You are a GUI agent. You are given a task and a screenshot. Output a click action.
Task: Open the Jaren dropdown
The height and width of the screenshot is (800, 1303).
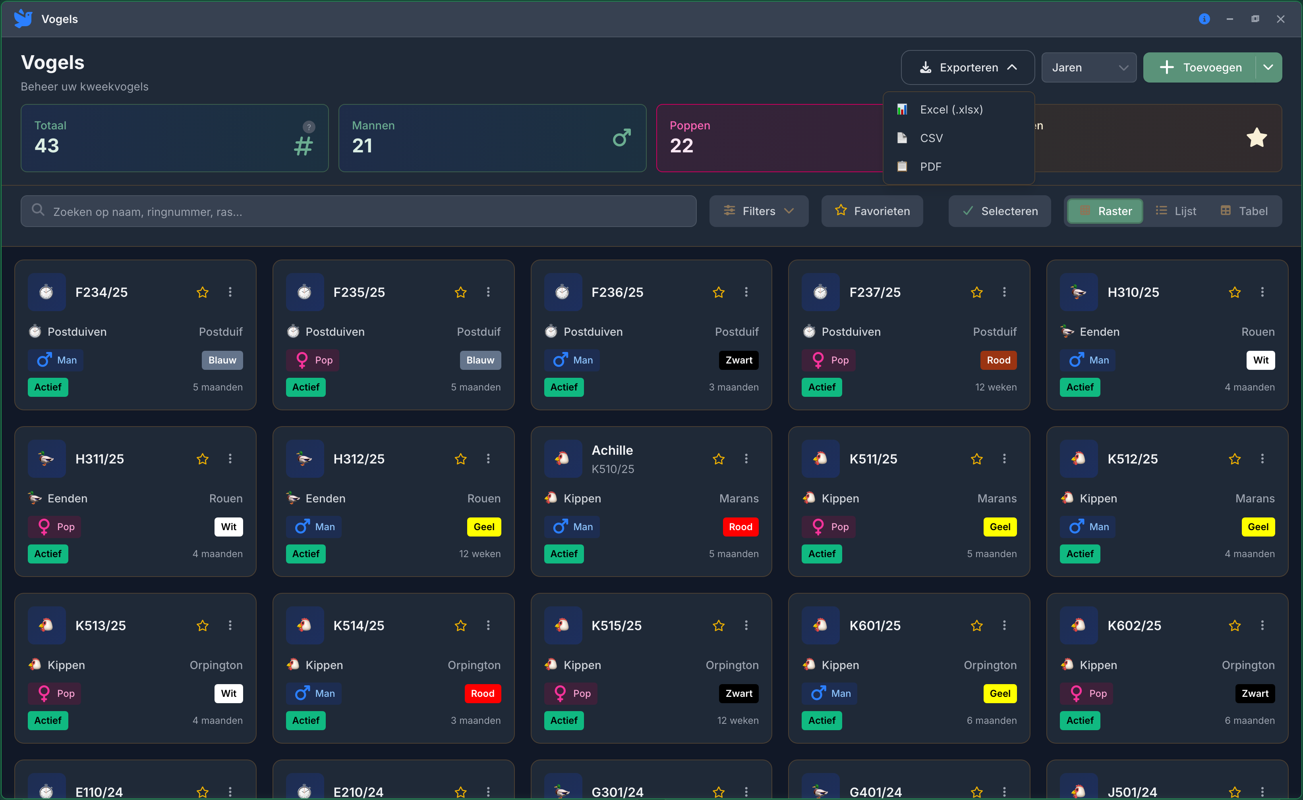click(x=1088, y=67)
